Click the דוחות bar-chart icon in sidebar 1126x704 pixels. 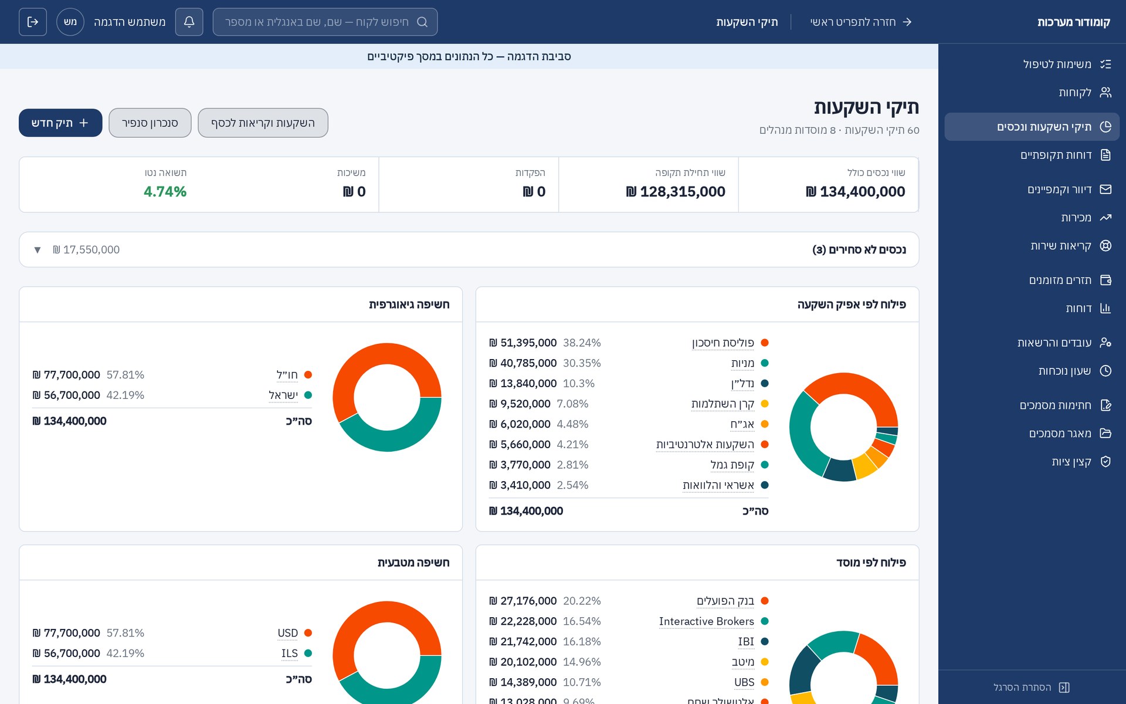[1105, 308]
